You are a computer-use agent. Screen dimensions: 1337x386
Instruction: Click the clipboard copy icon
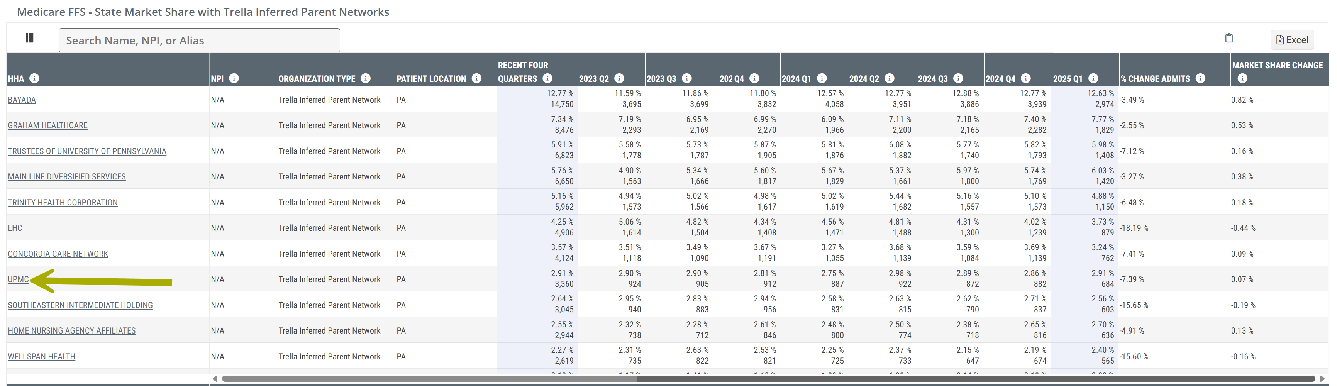tap(1229, 38)
